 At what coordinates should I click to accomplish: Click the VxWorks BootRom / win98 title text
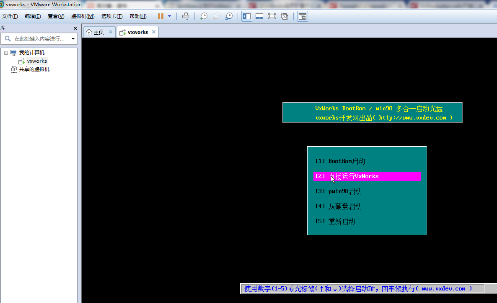point(354,108)
